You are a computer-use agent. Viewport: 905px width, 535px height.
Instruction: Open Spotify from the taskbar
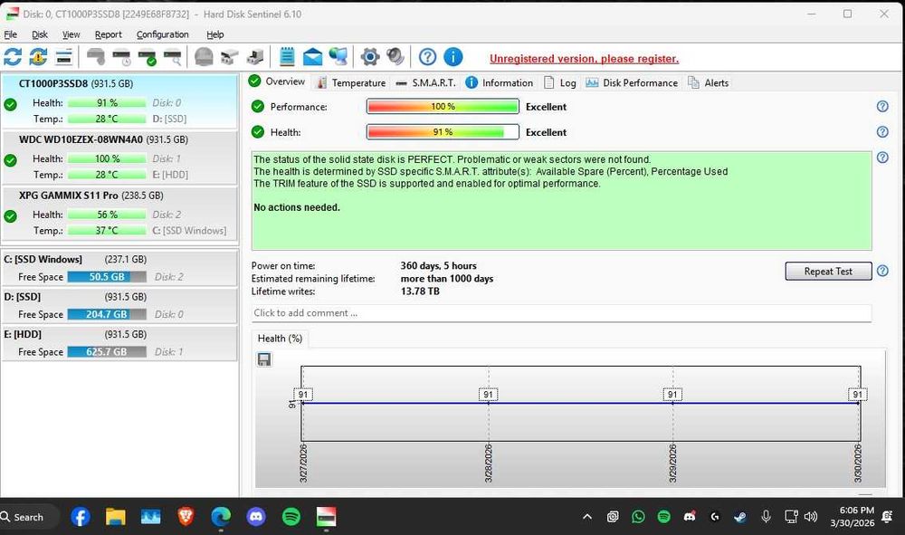[291, 517]
